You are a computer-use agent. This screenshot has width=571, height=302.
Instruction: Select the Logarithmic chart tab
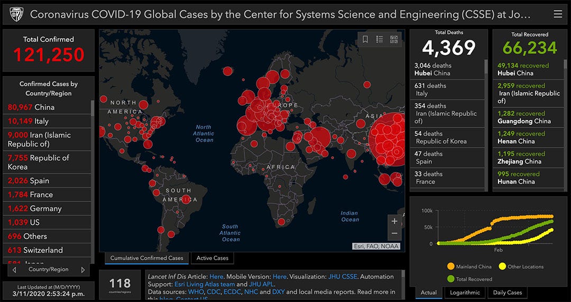[x=465, y=292]
